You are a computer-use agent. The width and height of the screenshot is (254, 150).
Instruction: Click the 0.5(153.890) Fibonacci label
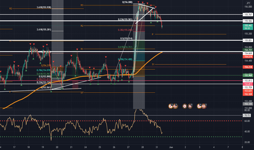(x=45, y=77)
